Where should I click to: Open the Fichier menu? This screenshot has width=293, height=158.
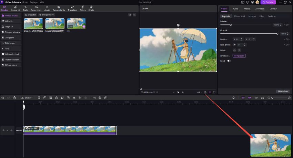pos(25,2)
